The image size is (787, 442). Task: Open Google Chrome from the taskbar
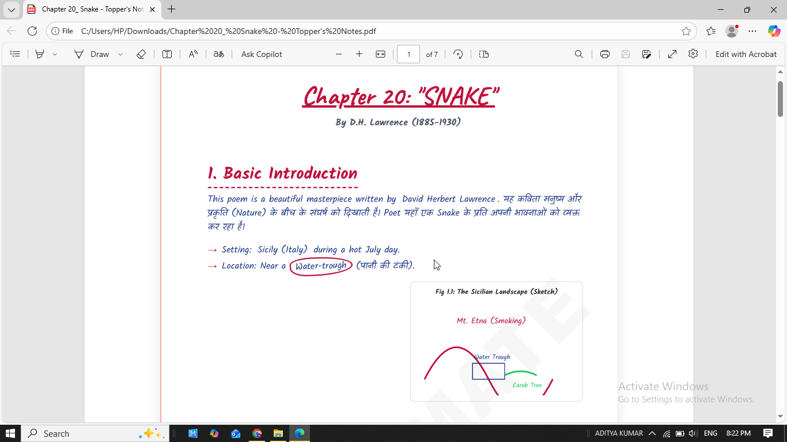point(257,433)
